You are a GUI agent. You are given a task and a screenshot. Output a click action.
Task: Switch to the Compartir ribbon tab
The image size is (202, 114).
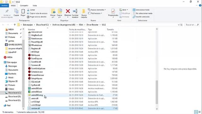pos(24,6)
